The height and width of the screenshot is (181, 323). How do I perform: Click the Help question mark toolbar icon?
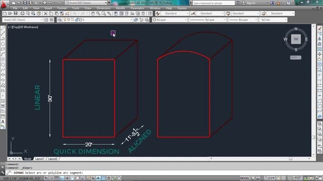pos(150,14)
